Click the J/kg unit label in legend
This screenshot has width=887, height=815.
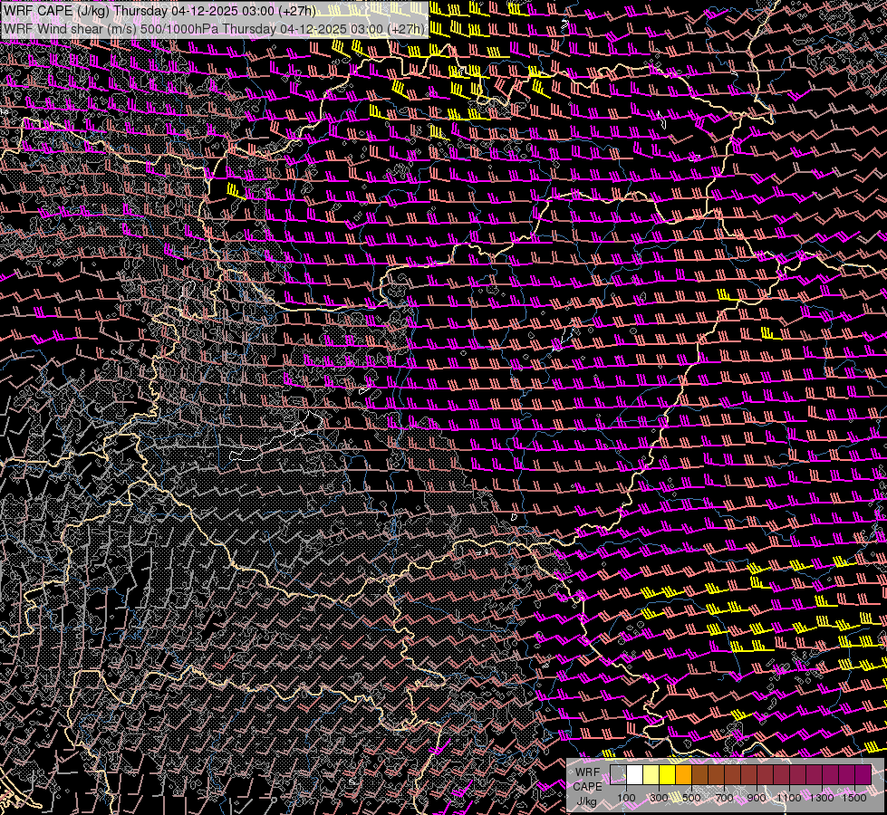(586, 801)
